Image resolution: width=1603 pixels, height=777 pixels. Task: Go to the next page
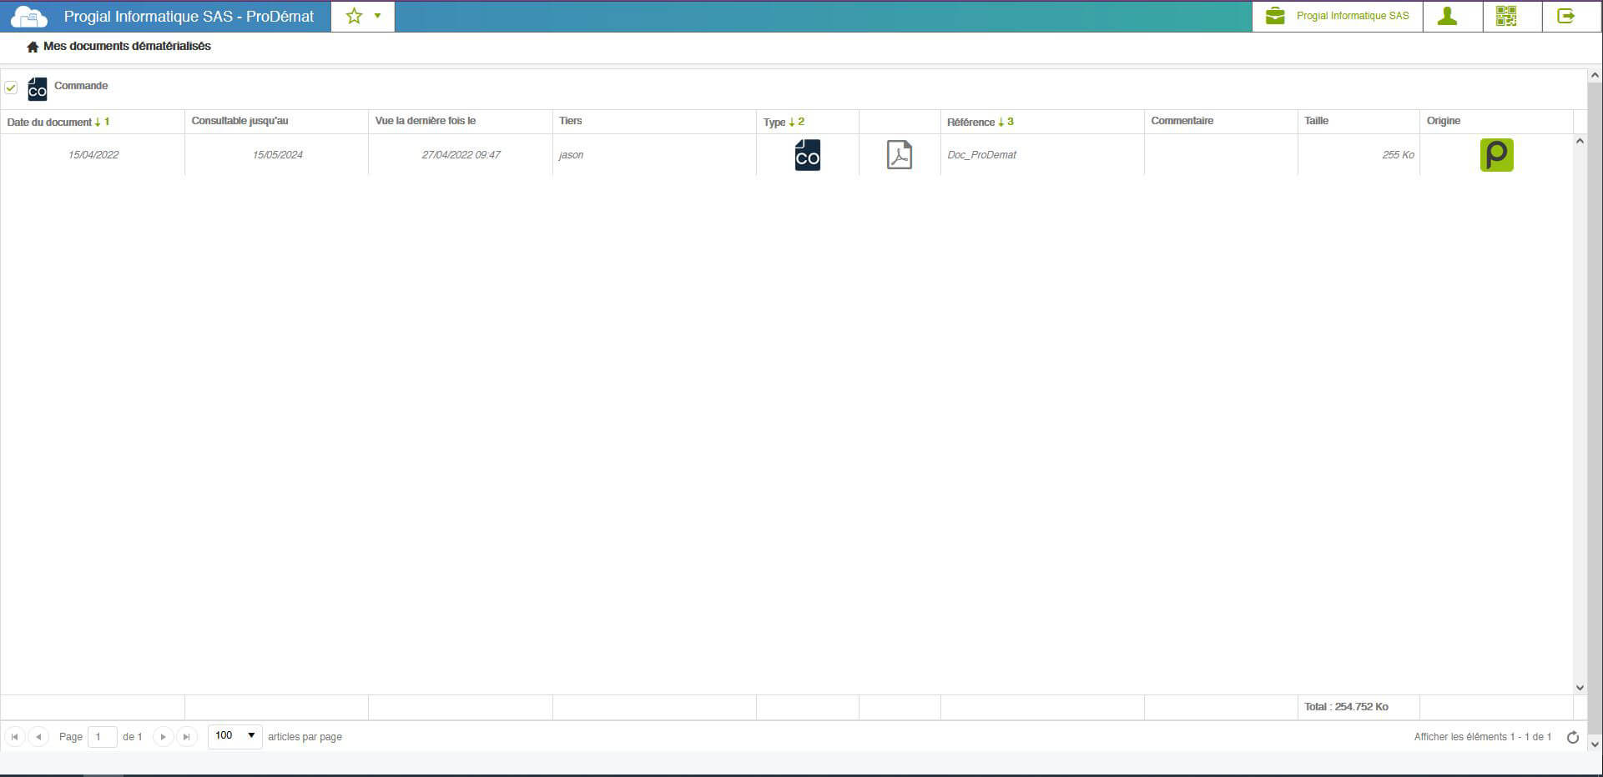[x=164, y=737]
